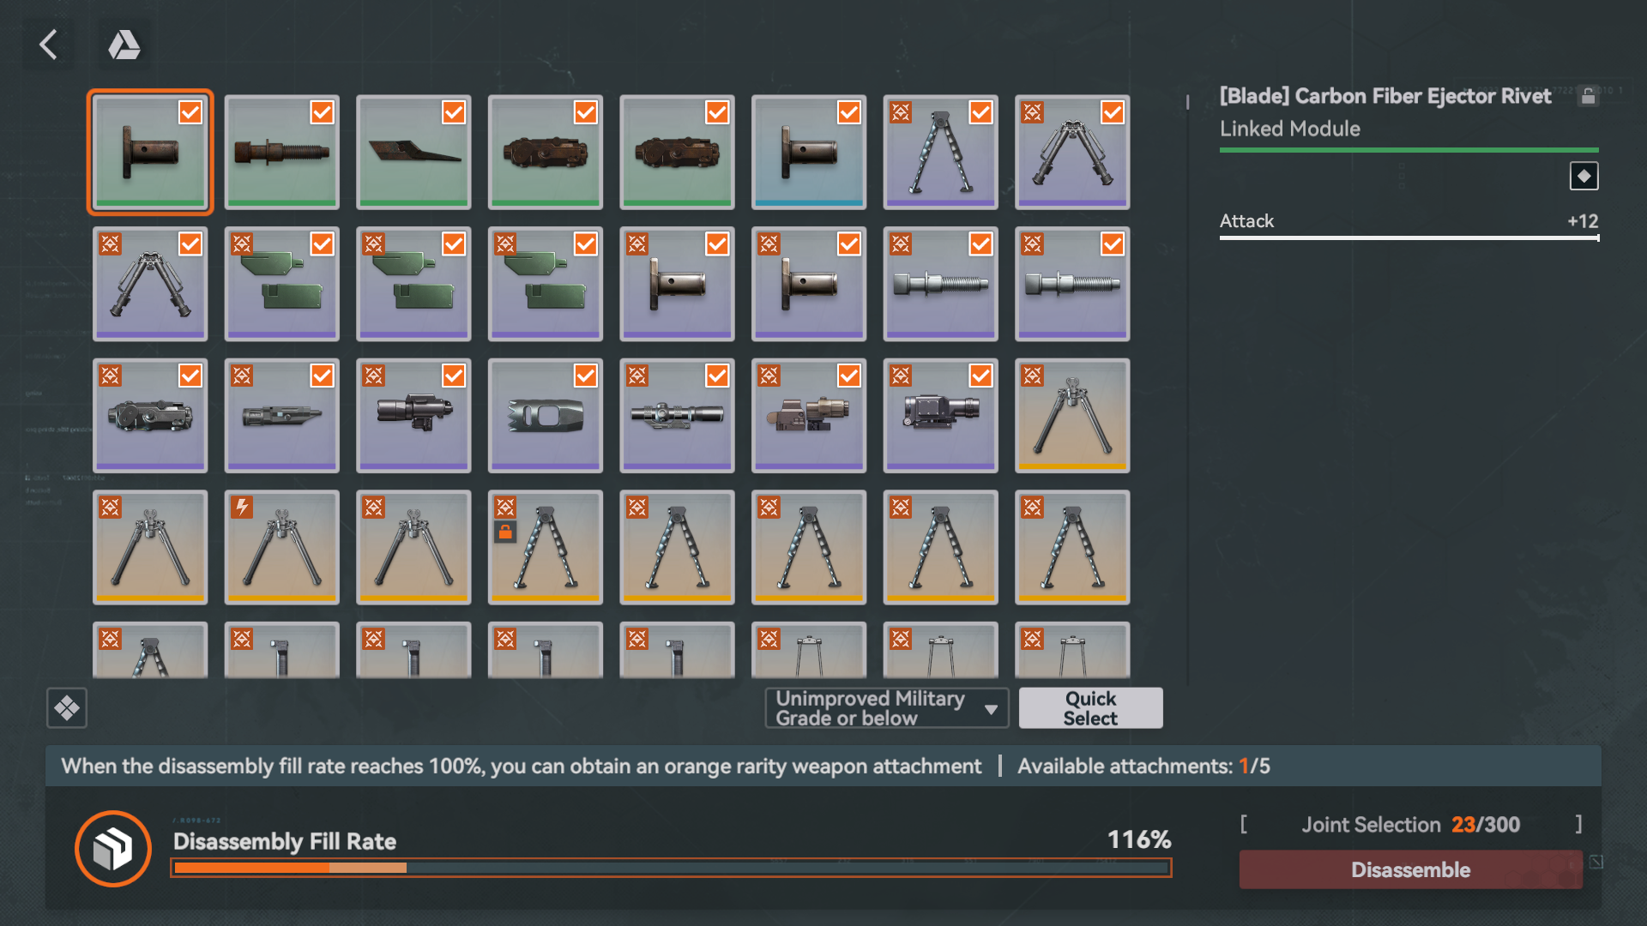Click the Quick Select button
Screen dimensions: 1647x926
coord(1090,708)
